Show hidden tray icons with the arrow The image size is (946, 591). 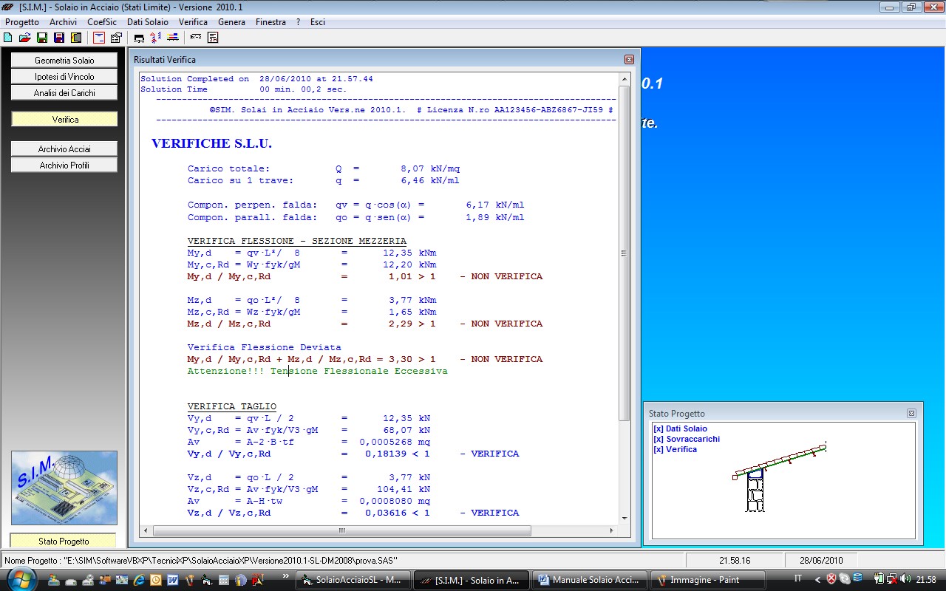818,579
